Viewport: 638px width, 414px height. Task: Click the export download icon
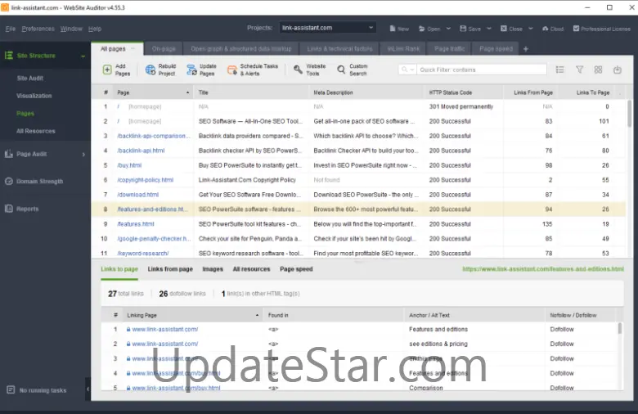point(618,70)
